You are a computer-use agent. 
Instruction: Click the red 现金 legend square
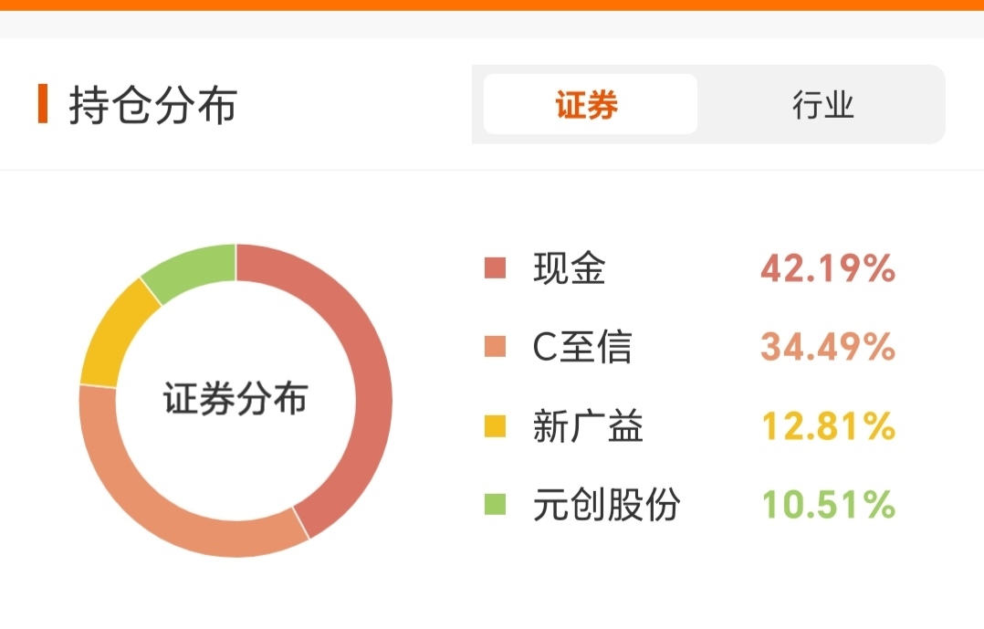pyautogui.click(x=495, y=268)
